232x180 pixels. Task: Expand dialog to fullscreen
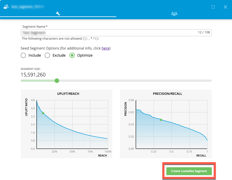click(x=213, y=7)
